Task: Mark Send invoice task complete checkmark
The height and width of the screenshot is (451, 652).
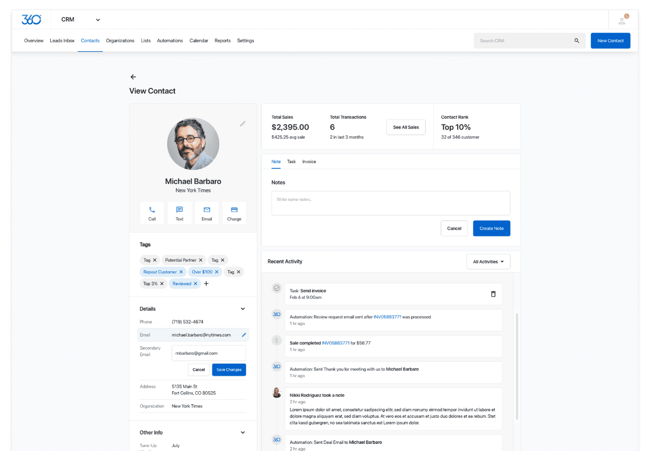Action: click(277, 288)
